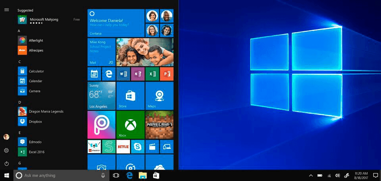This screenshot has width=381, height=181.
Task: Open the Power options button
Action: pyautogui.click(x=6, y=164)
